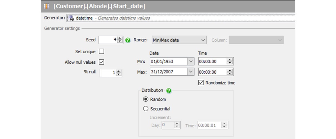Open the Generator dropdown list
Image resolution: width=336 pixels, height=139 pixels.
coord(181,18)
